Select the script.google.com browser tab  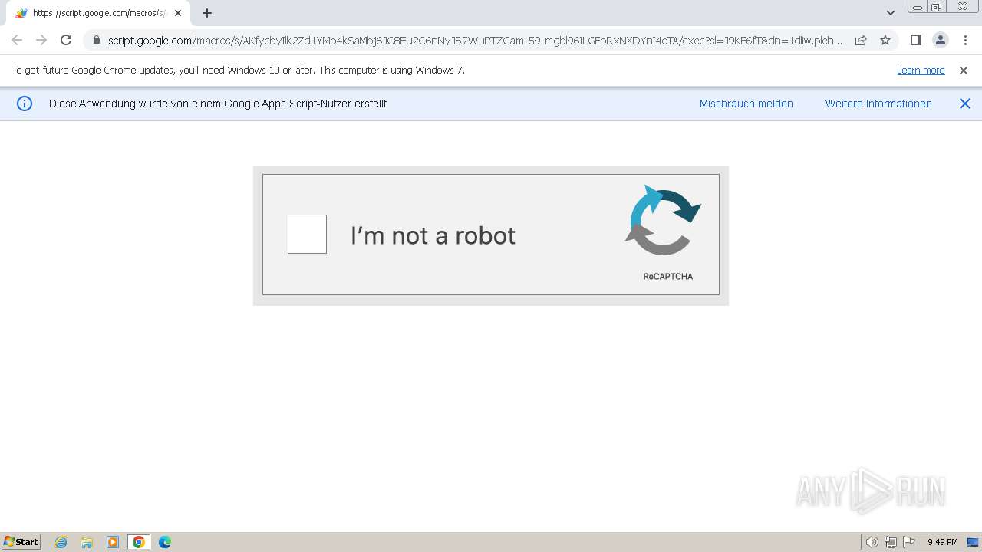point(98,13)
